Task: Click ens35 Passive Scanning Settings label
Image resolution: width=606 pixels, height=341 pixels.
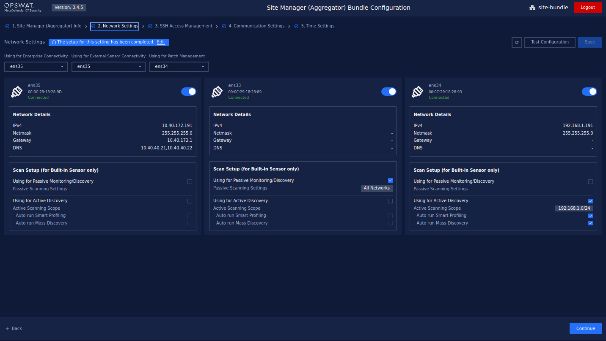Action: [x=40, y=189]
